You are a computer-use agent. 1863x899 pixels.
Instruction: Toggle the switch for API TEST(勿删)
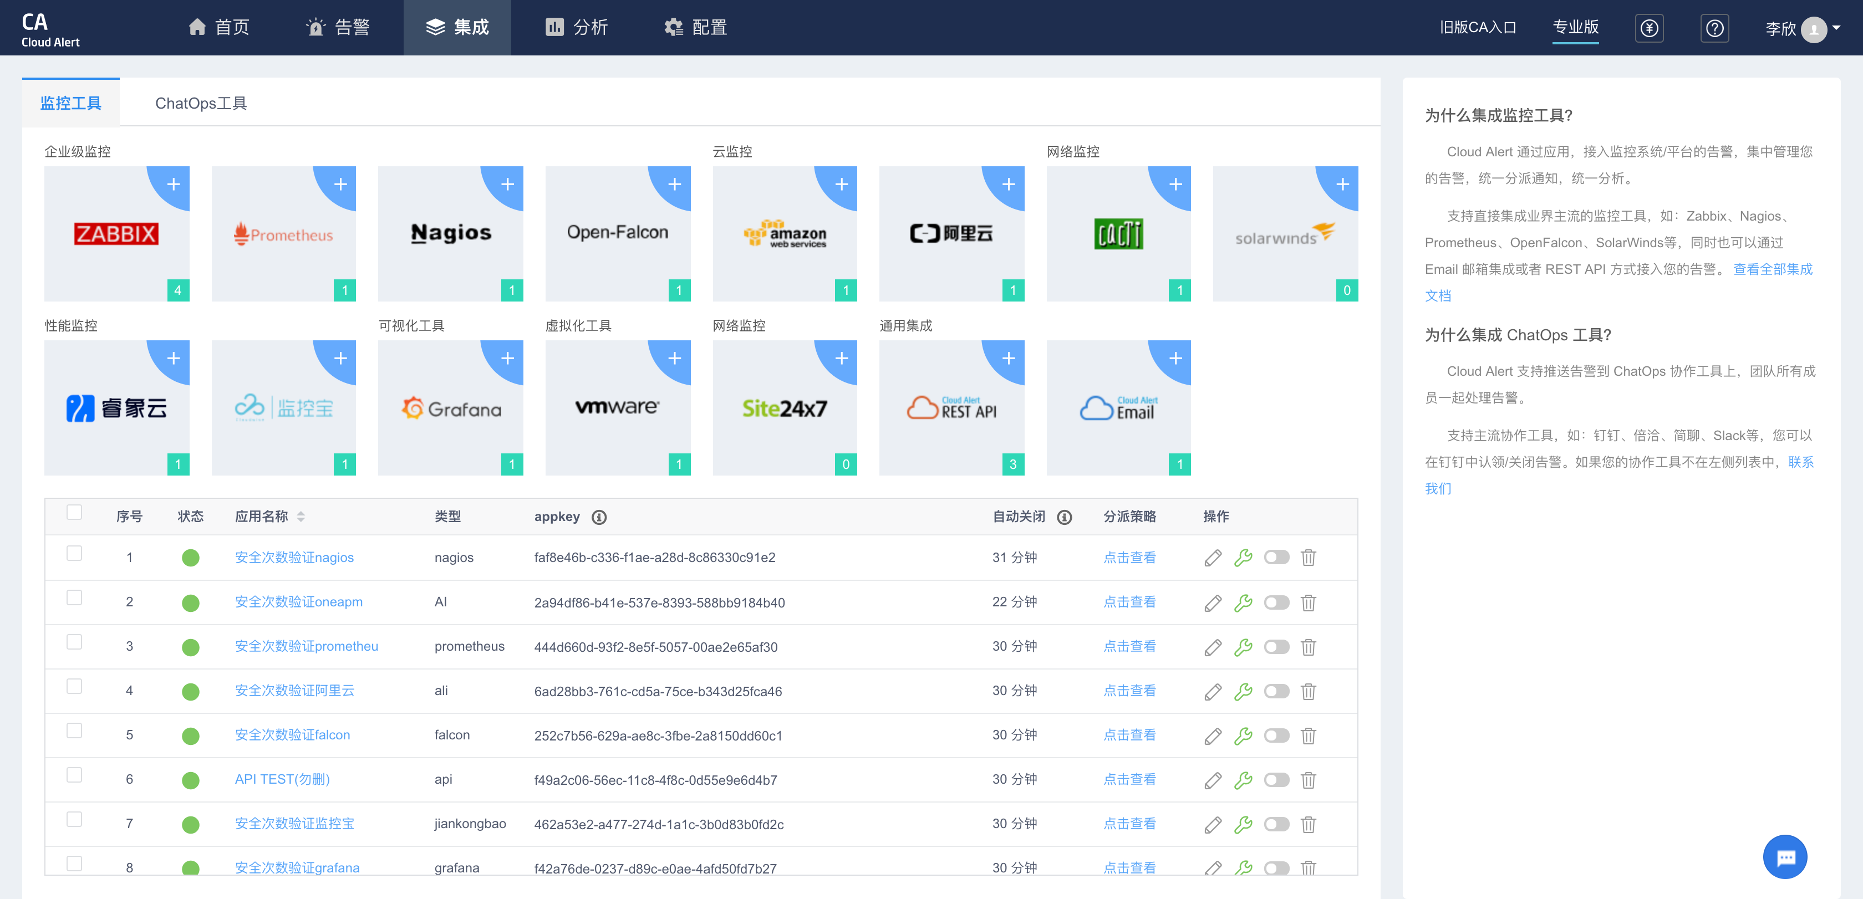[x=1276, y=780]
